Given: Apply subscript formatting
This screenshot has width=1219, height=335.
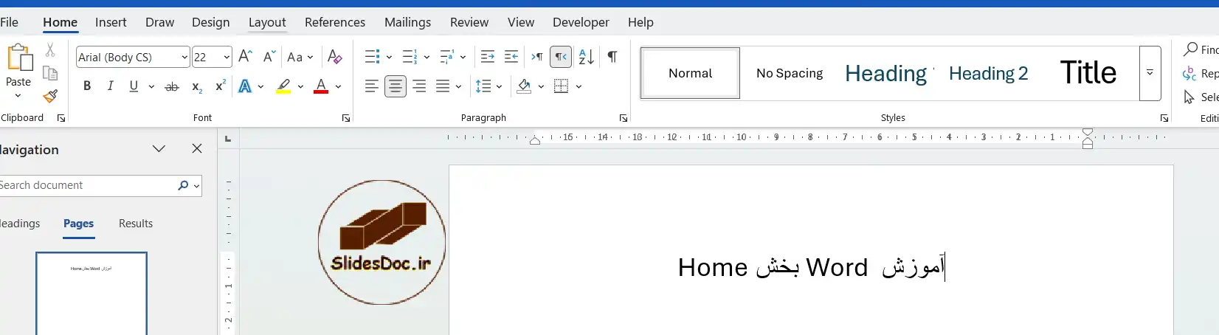Looking at the screenshot, I should pos(197,87).
